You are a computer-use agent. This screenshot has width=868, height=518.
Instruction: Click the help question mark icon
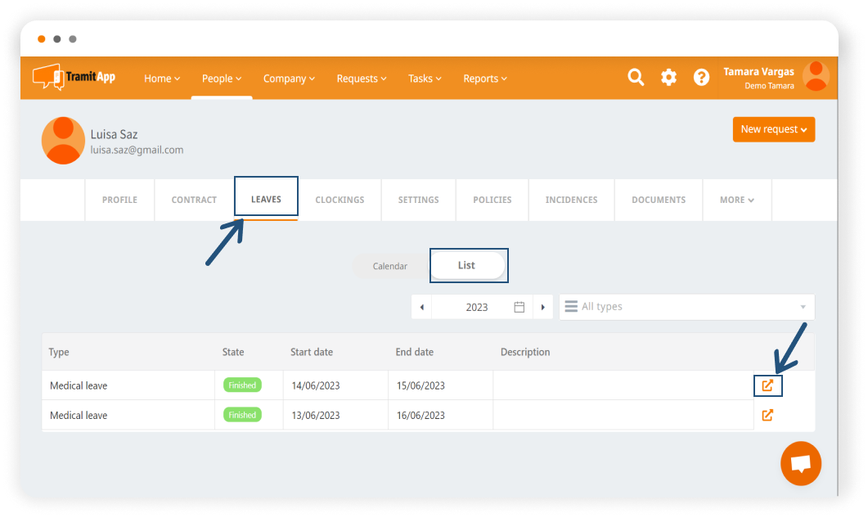pyautogui.click(x=701, y=78)
